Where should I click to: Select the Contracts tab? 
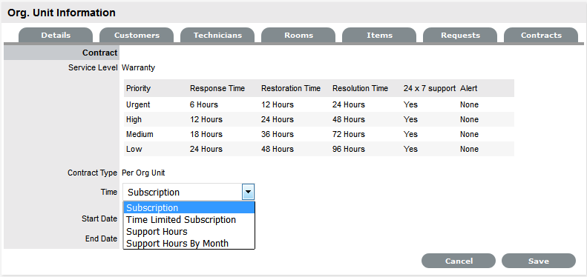pos(541,35)
